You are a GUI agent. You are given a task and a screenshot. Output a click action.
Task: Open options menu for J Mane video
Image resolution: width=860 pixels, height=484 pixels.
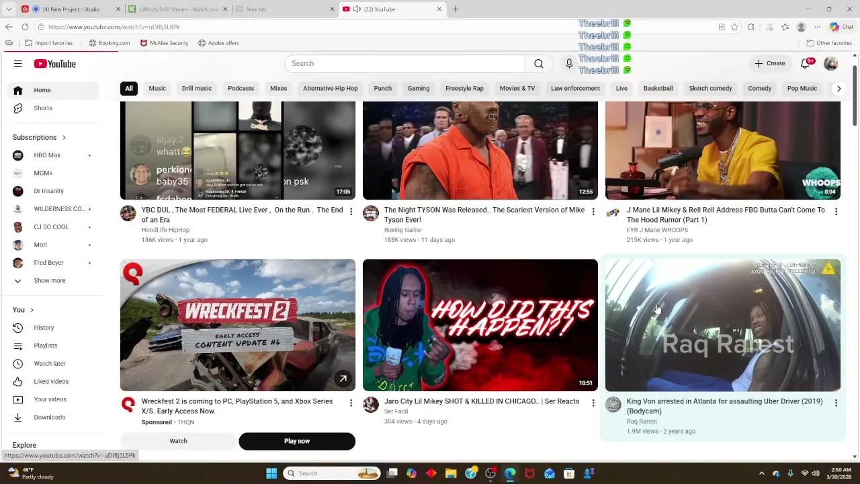[836, 211]
